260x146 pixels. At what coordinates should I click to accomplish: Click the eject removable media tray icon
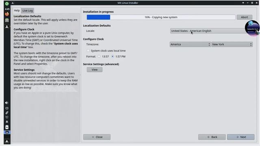[x=7, y=122]
